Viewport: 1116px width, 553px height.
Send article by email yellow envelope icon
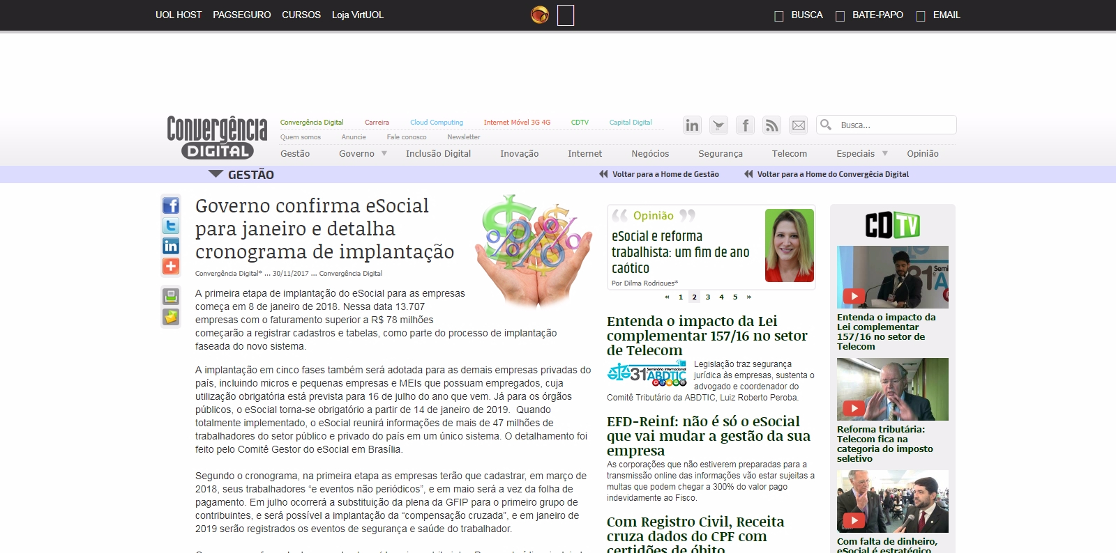pyautogui.click(x=171, y=317)
